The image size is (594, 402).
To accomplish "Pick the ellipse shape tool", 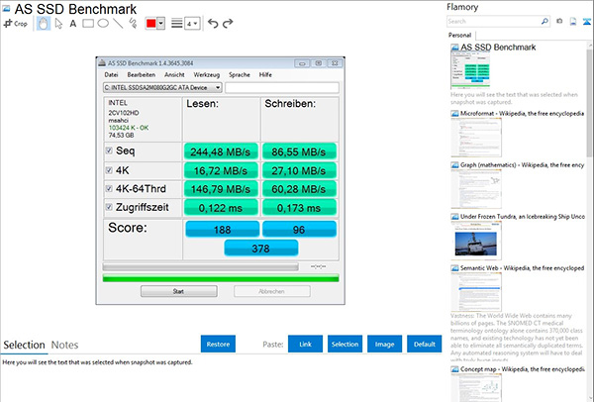I will click(103, 22).
